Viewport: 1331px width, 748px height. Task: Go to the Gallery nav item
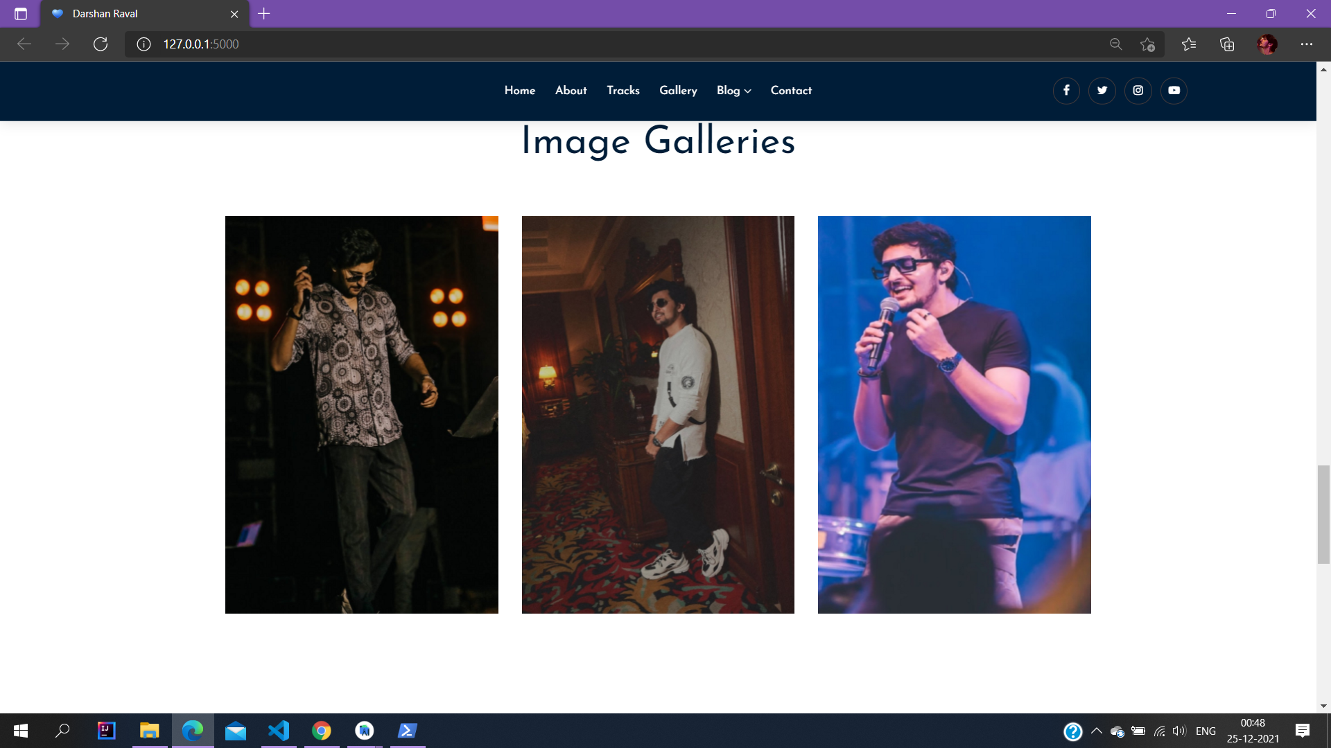pos(678,91)
